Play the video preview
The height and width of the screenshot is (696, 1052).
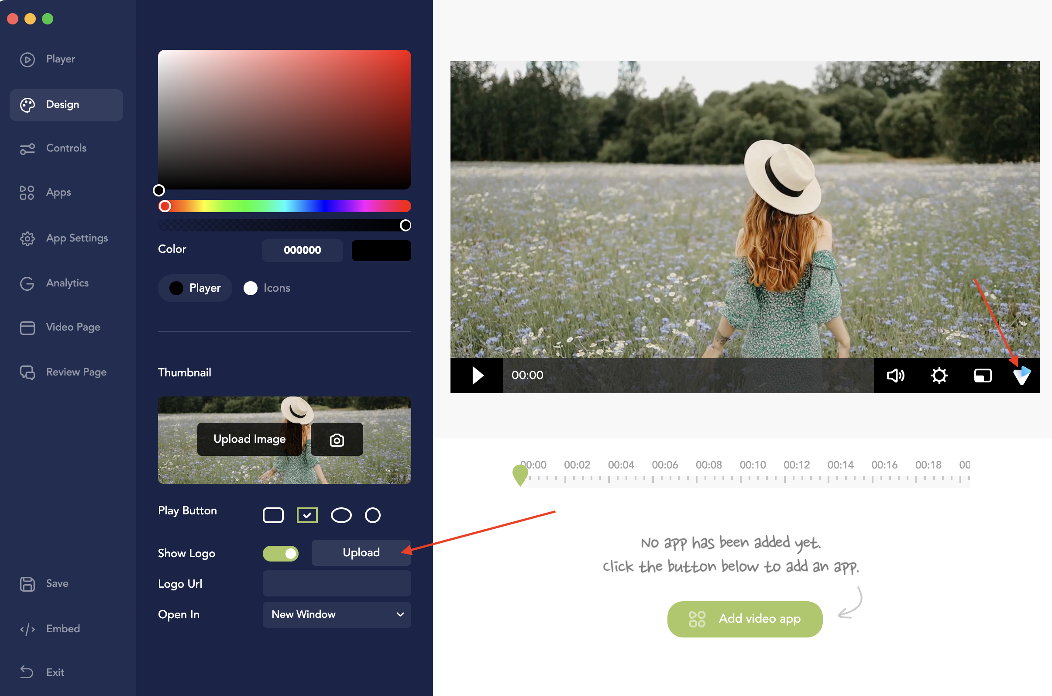[x=478, y=376]
